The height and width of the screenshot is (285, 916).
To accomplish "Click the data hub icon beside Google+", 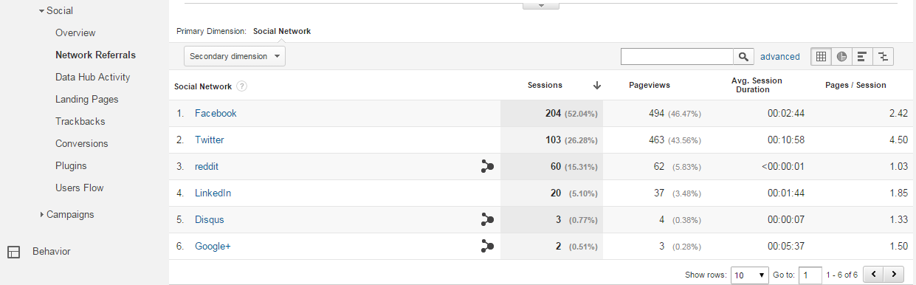I will coord(487,247).
